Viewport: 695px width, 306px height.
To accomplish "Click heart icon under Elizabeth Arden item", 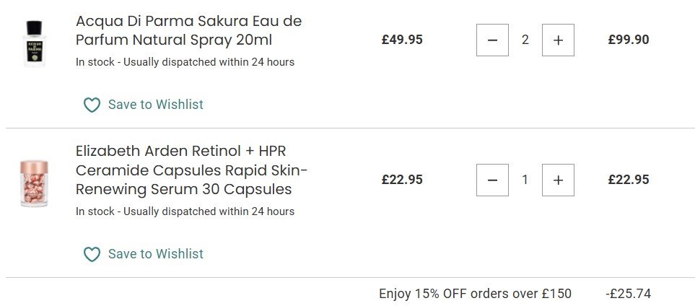I will pyautogui.click(x=92, y=255).
